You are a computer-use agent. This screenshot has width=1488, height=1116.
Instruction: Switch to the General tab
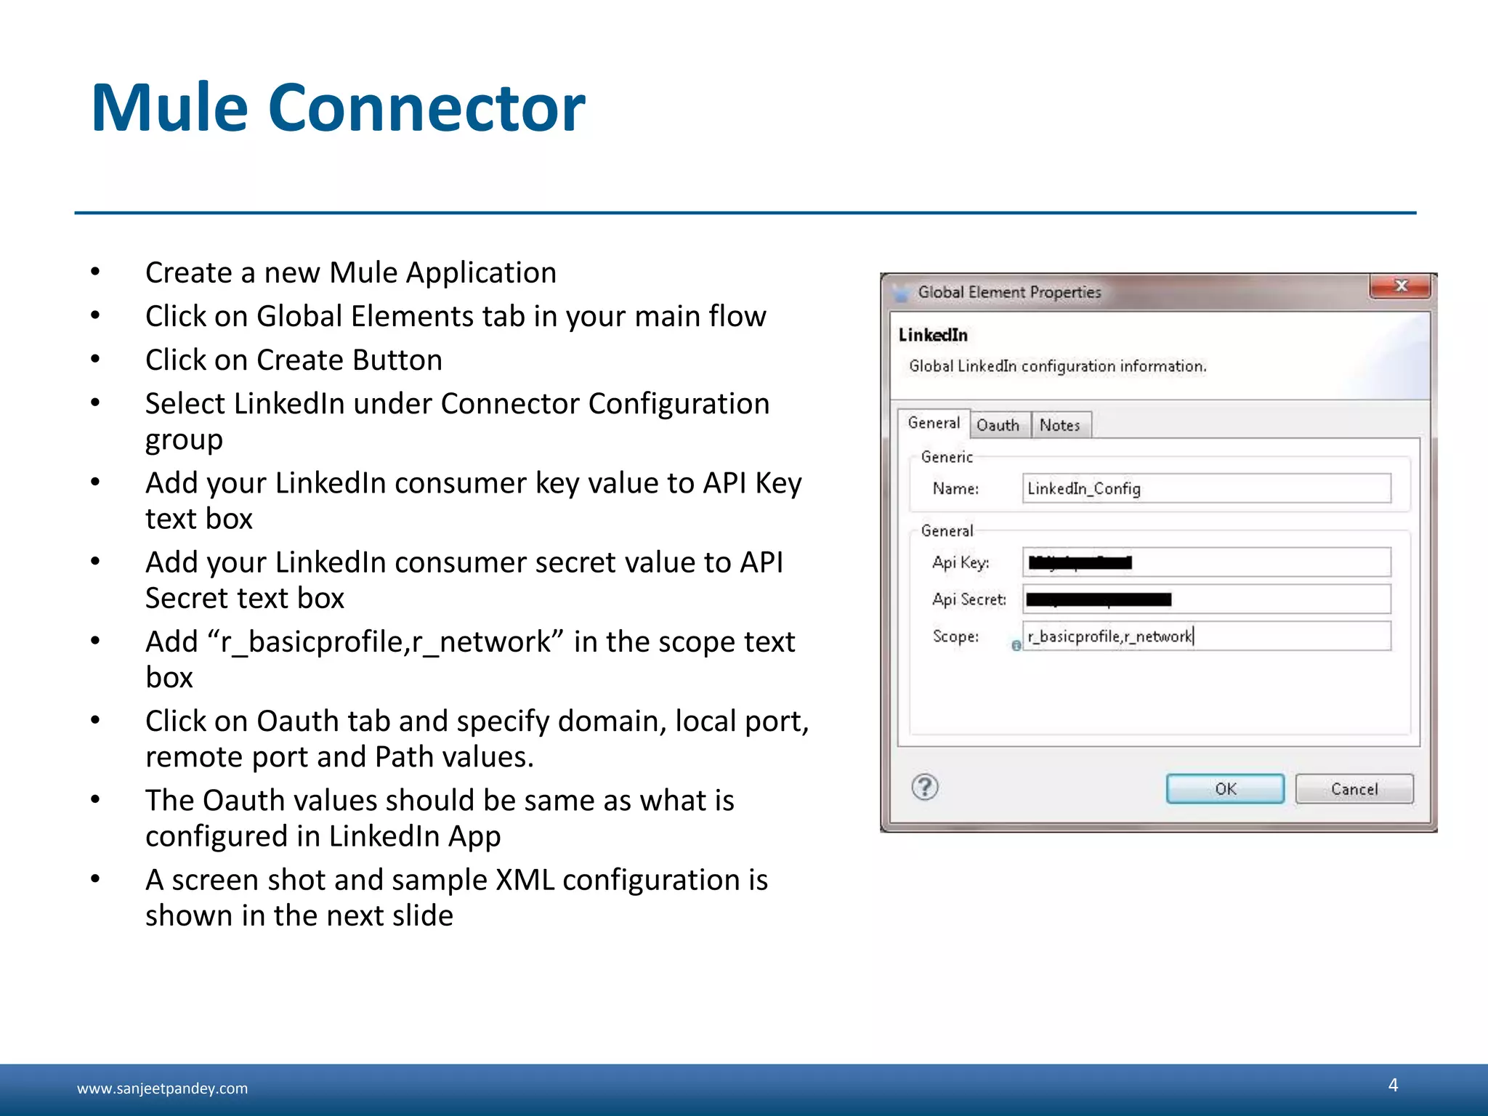934,424
